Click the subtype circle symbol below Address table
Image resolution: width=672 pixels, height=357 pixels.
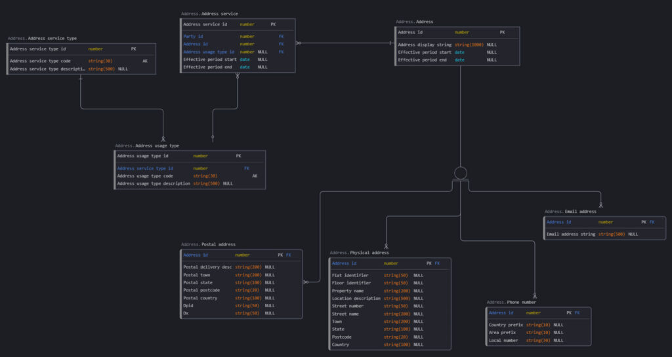(x=461, y=173)
